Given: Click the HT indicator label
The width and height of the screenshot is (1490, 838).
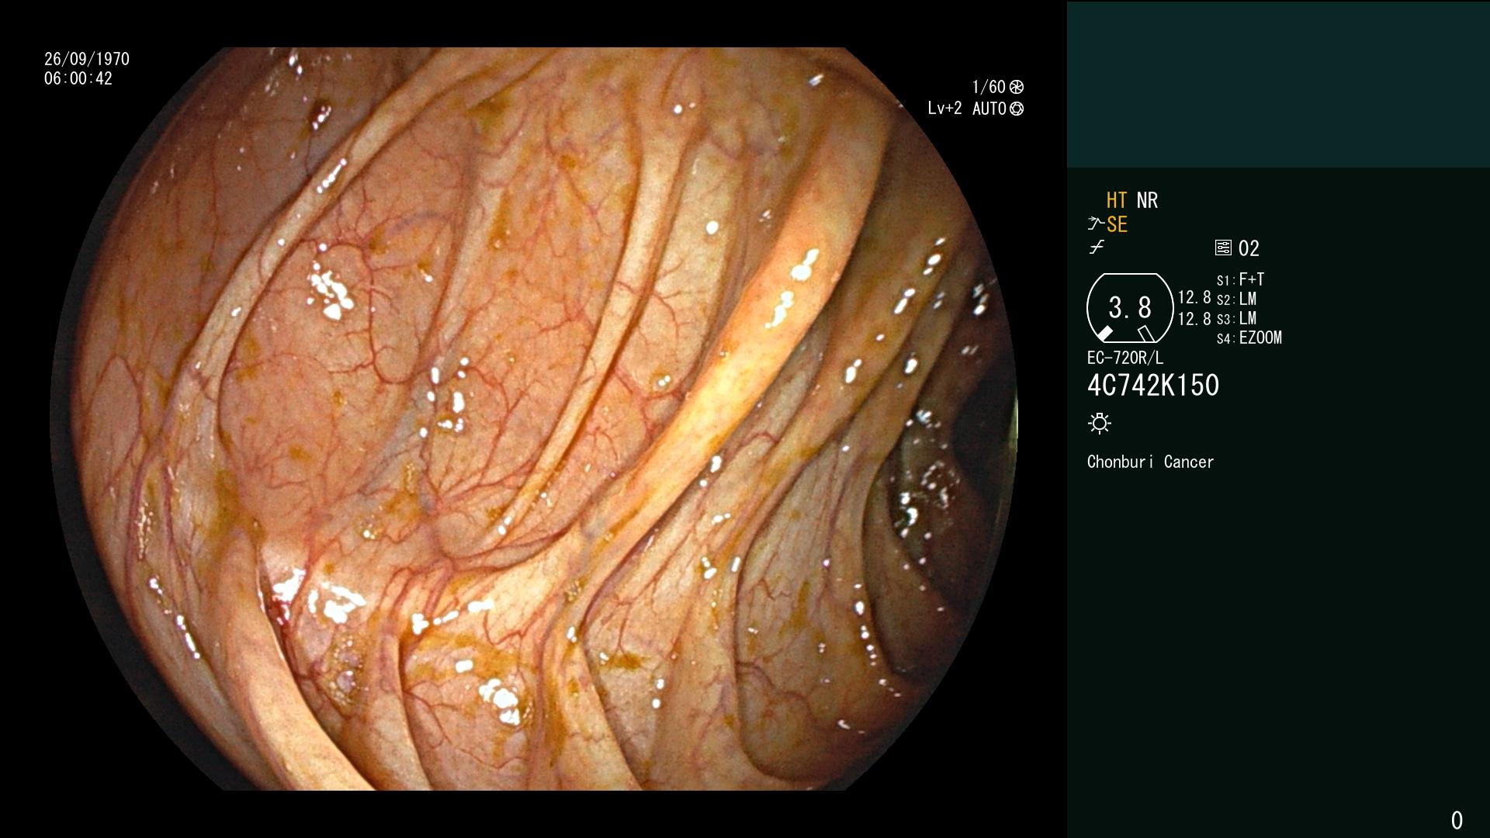Looking at the screenshot, I should click(1117, 200).
